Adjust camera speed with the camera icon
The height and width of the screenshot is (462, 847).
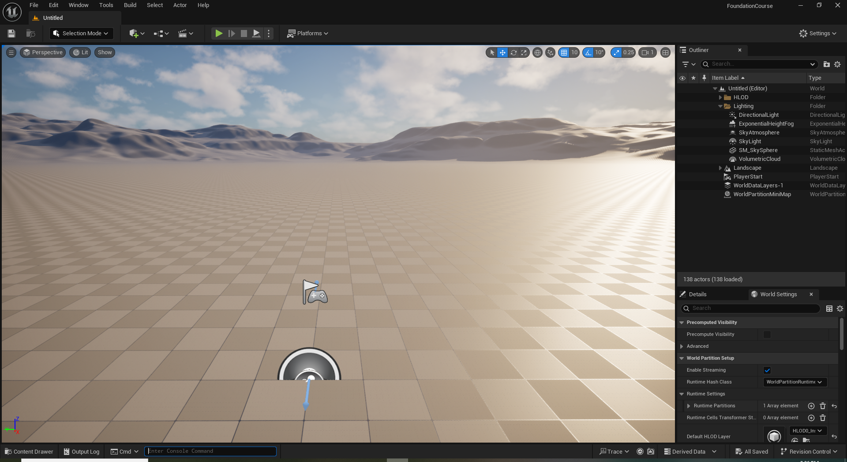(647, 52)
